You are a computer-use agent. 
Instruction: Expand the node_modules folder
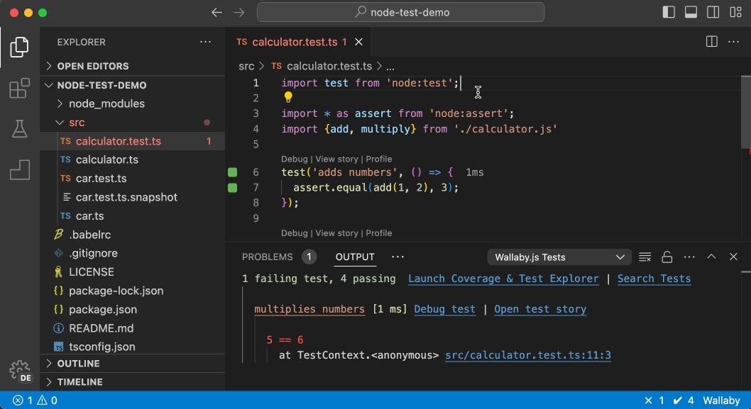tap(132, 103)
